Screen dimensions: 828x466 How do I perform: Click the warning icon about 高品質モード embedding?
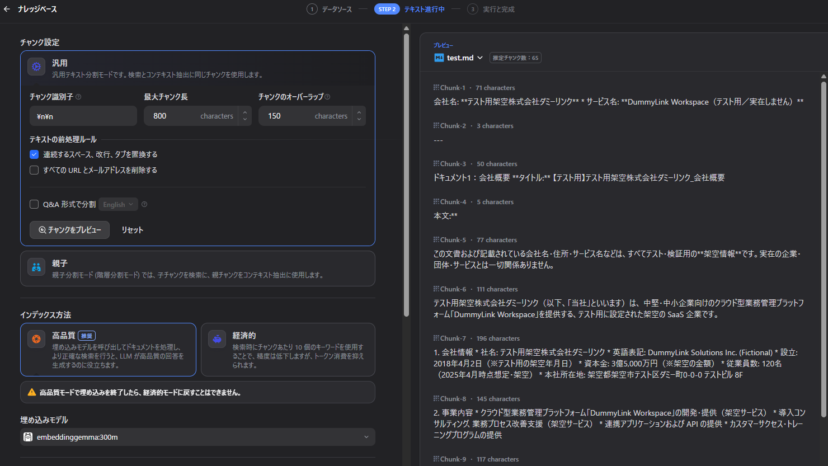tap(32, 392)
